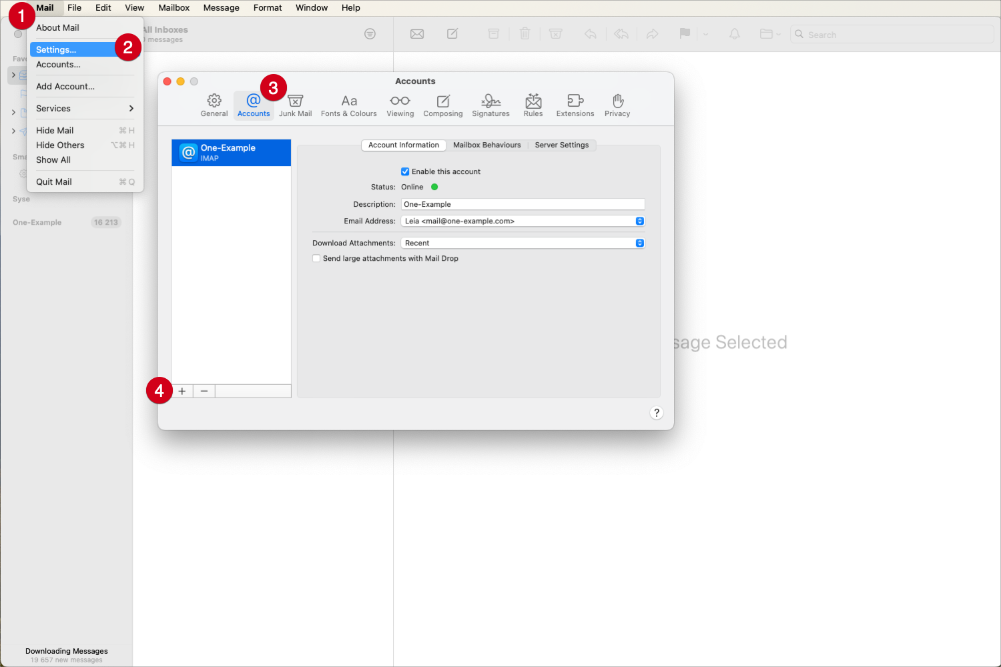Open the Email Address dropdown
The height and width of the screenshot is (667, 1001).
click(x=523, y=221)
